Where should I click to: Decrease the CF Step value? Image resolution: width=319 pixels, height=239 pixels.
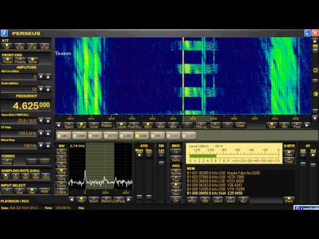coord(41,133)
